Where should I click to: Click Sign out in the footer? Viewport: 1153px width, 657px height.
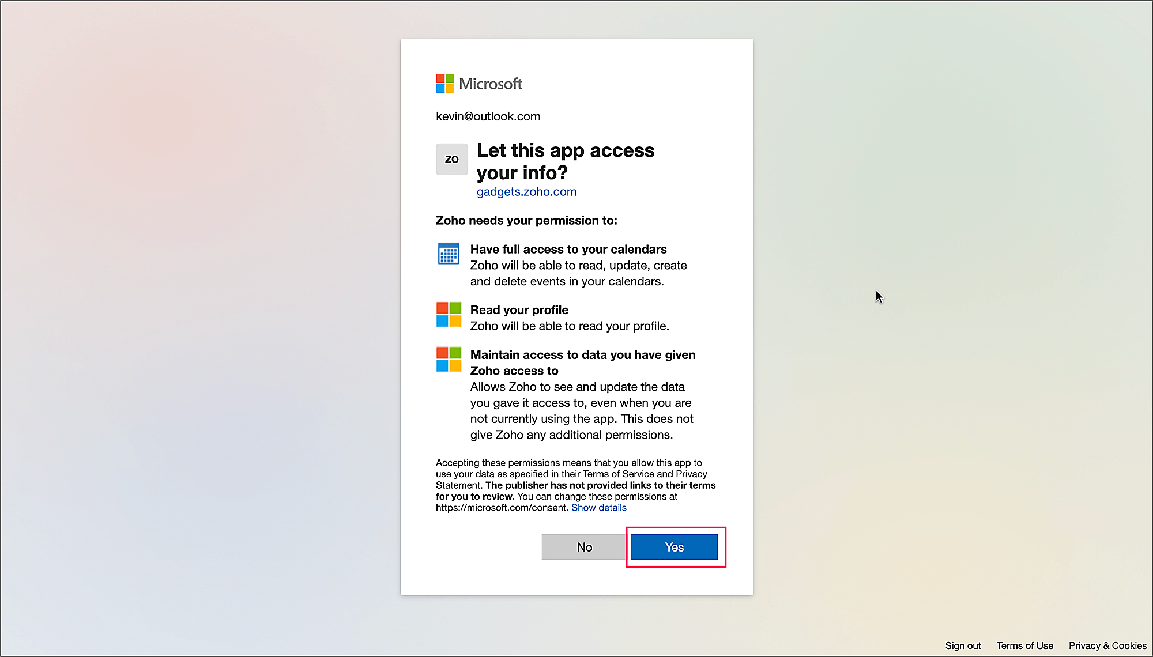[962, 645]
